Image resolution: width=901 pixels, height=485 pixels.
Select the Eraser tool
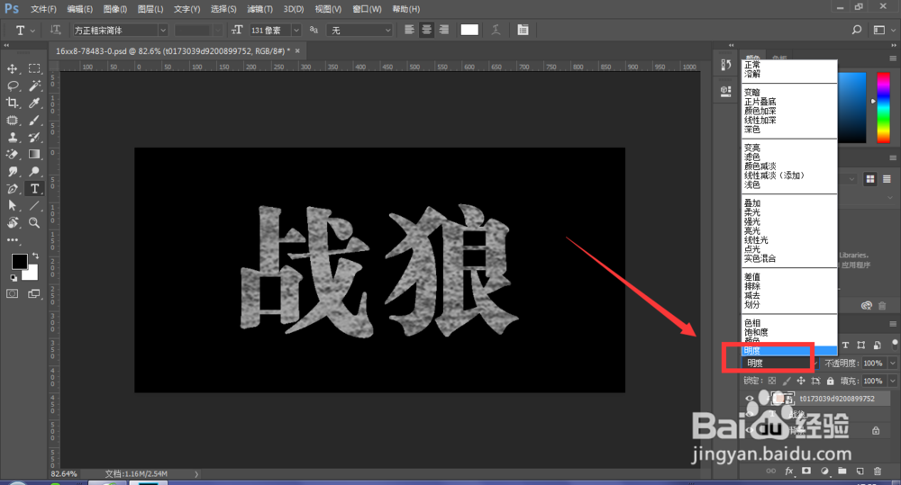(12, 155)
